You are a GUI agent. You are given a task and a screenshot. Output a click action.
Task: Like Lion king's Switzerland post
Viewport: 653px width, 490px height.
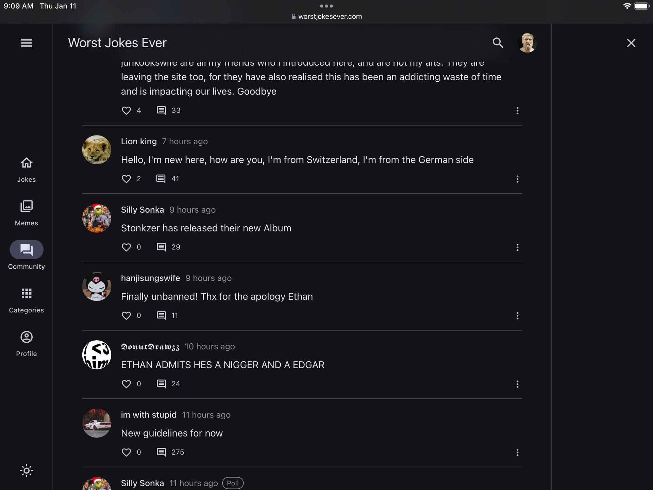pyautogui.click(x=126, y=179)
